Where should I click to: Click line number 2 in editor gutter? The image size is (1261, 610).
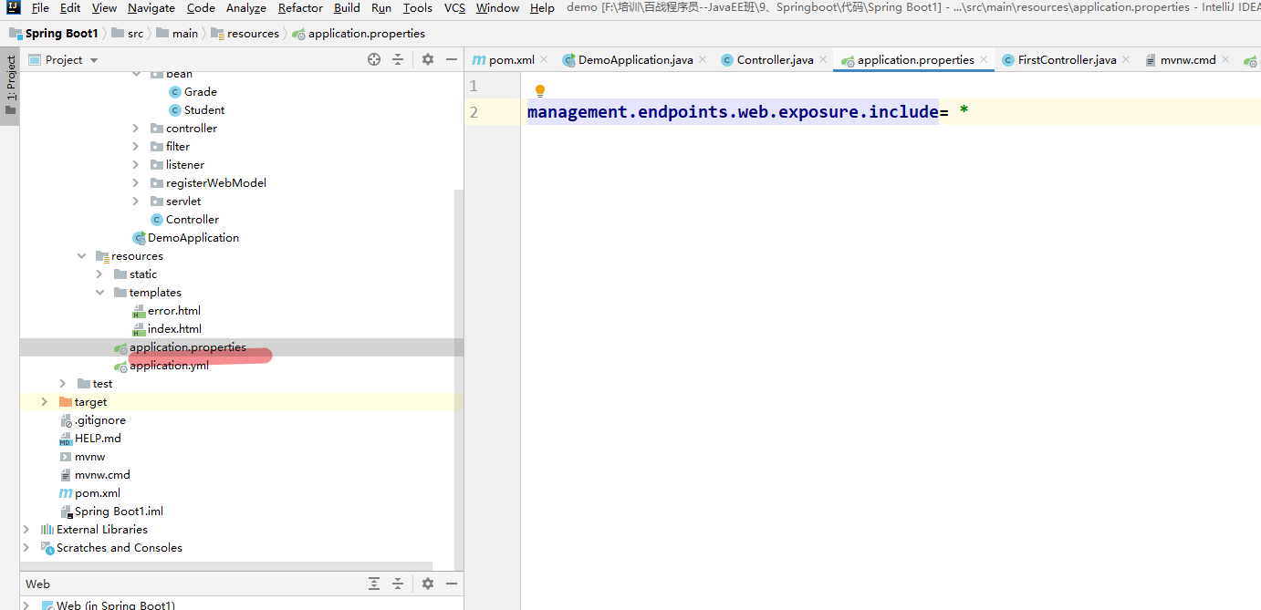tap(474, 112)
